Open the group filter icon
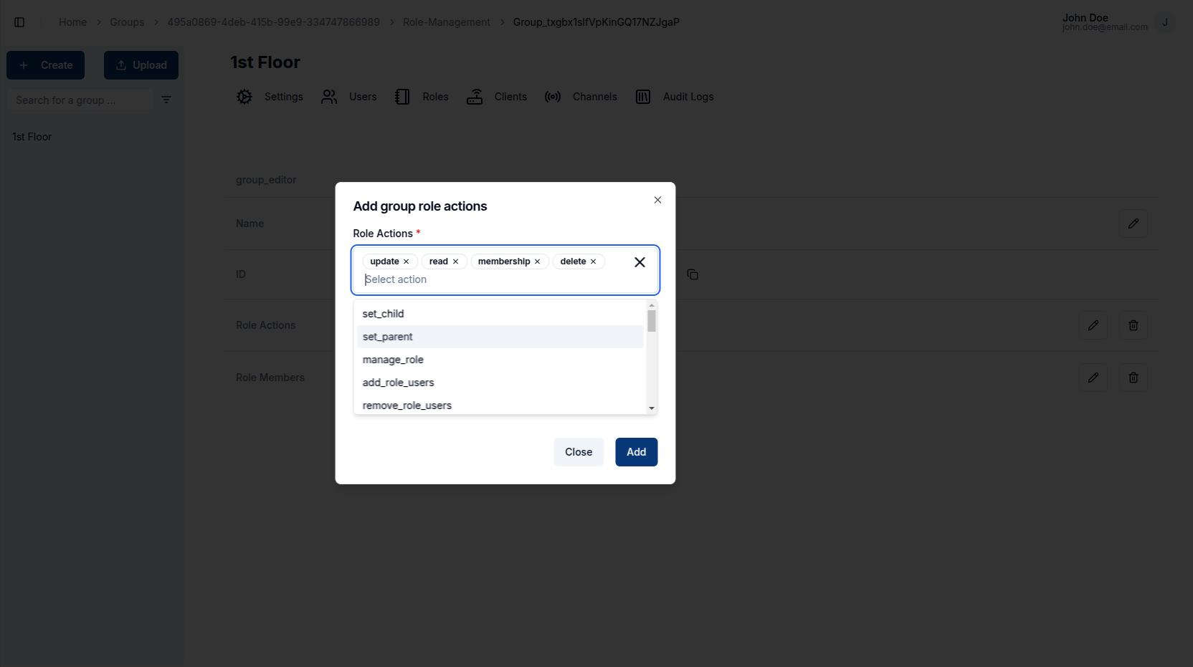Image resolution: width=1193 pixels, height=667 pixels. click(166, 100)
